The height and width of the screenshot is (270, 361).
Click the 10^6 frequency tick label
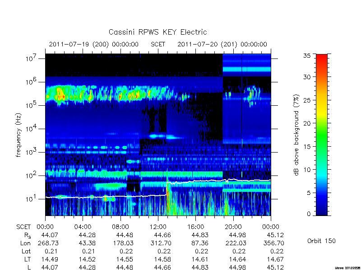click(x=32, y=82)
